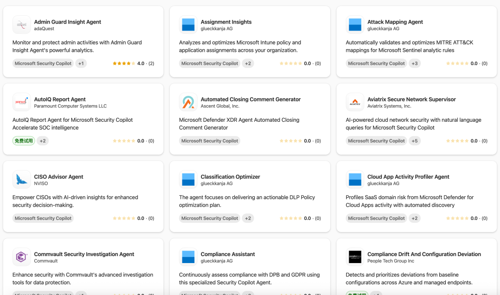Screen dimensions: 500x295
Task: Click Microsoft Security Copilot tag on Cloud App Activity Profiler
Action: click(376, 218)
